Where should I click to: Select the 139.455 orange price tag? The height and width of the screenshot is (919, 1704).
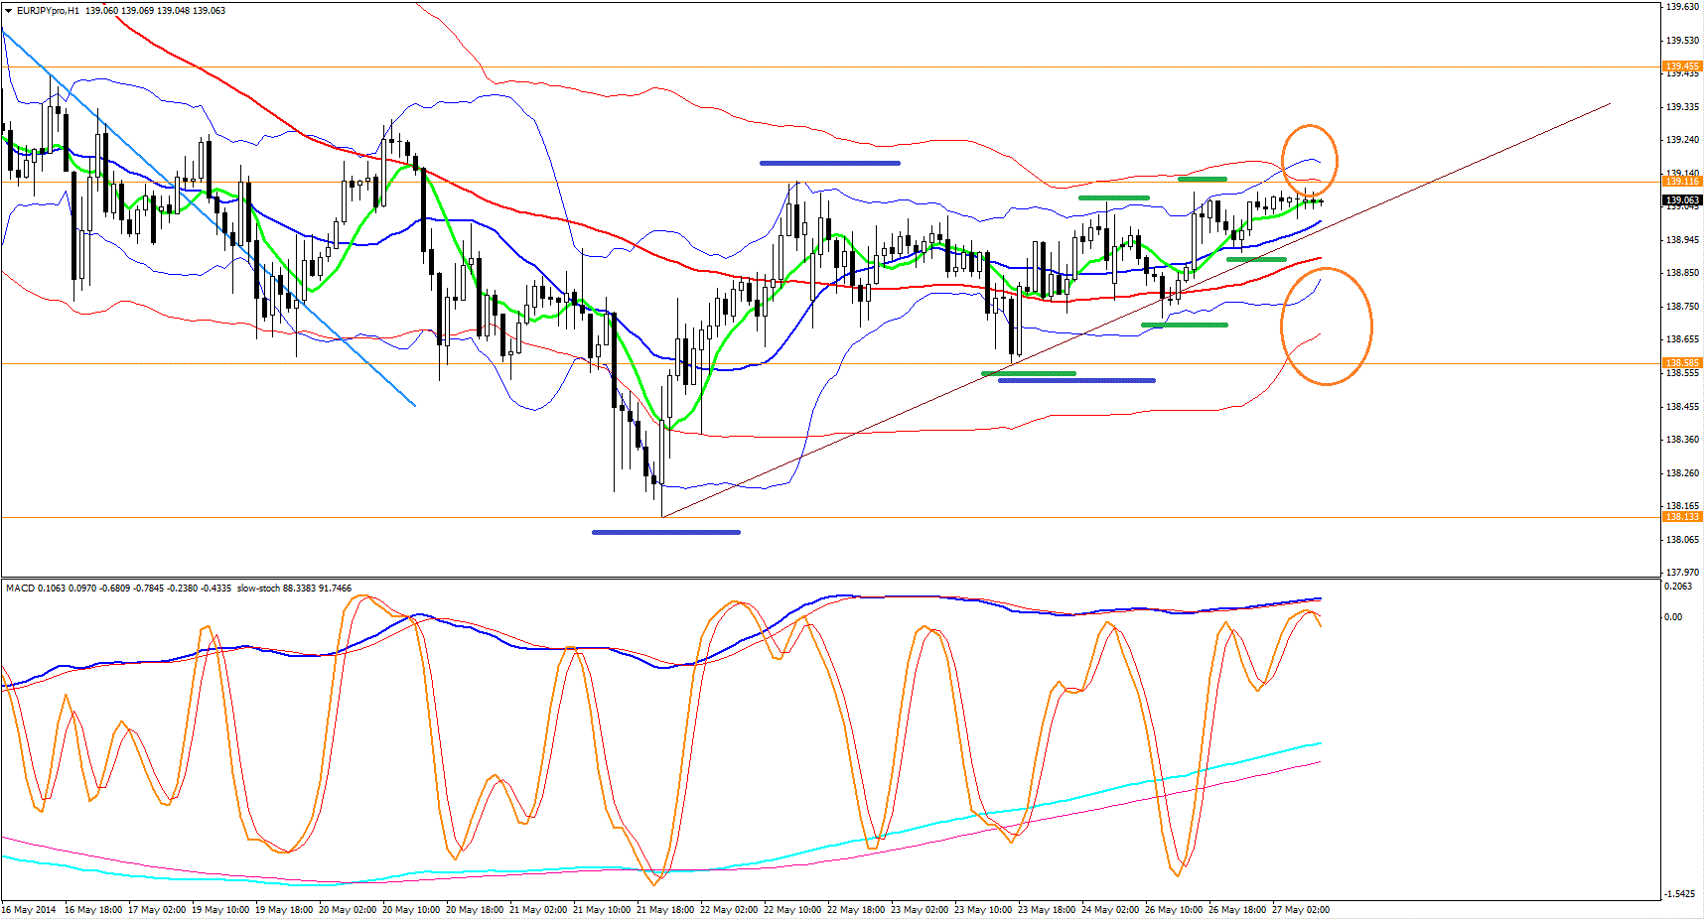[x=1682, y=66]
